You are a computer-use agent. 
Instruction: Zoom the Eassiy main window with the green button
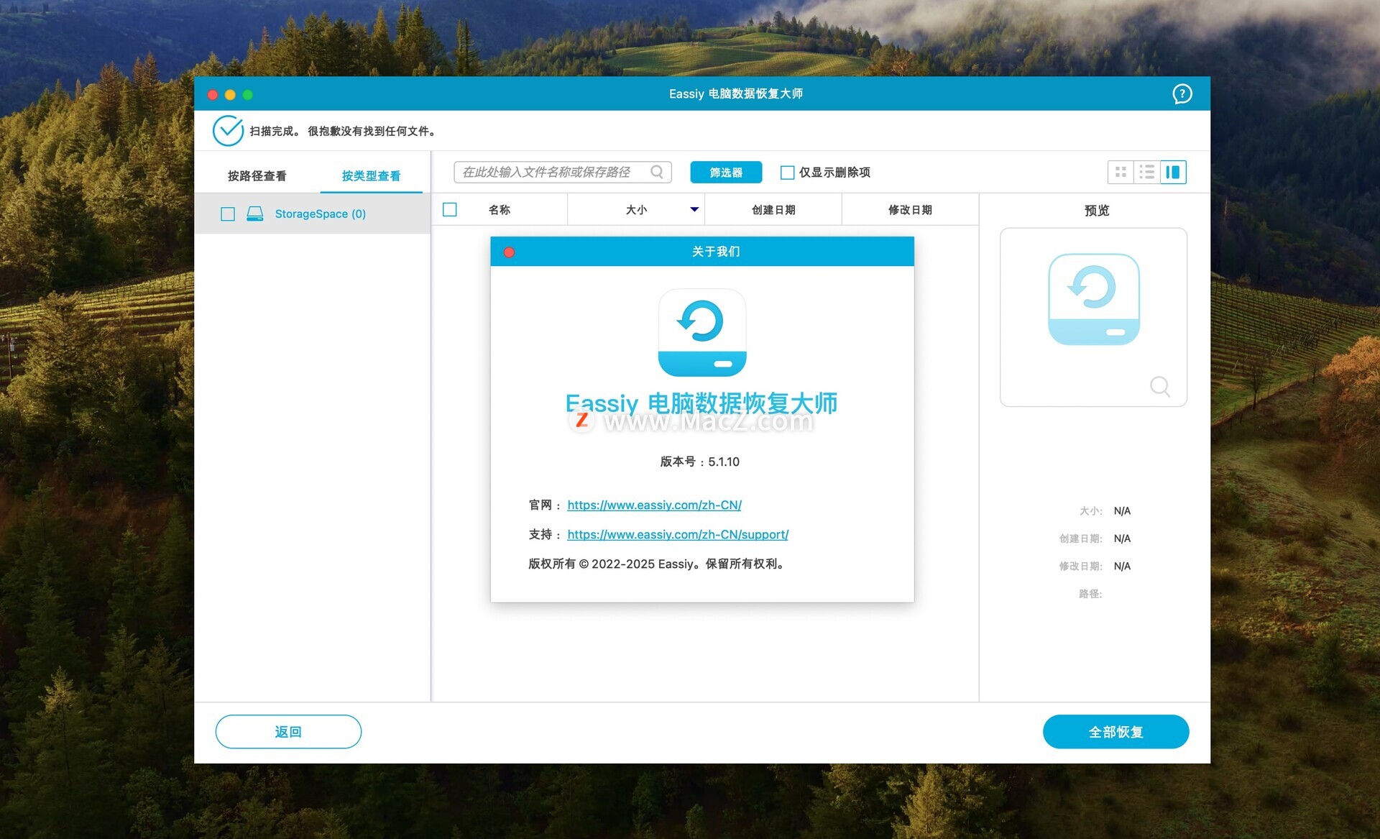click(247, 95)
